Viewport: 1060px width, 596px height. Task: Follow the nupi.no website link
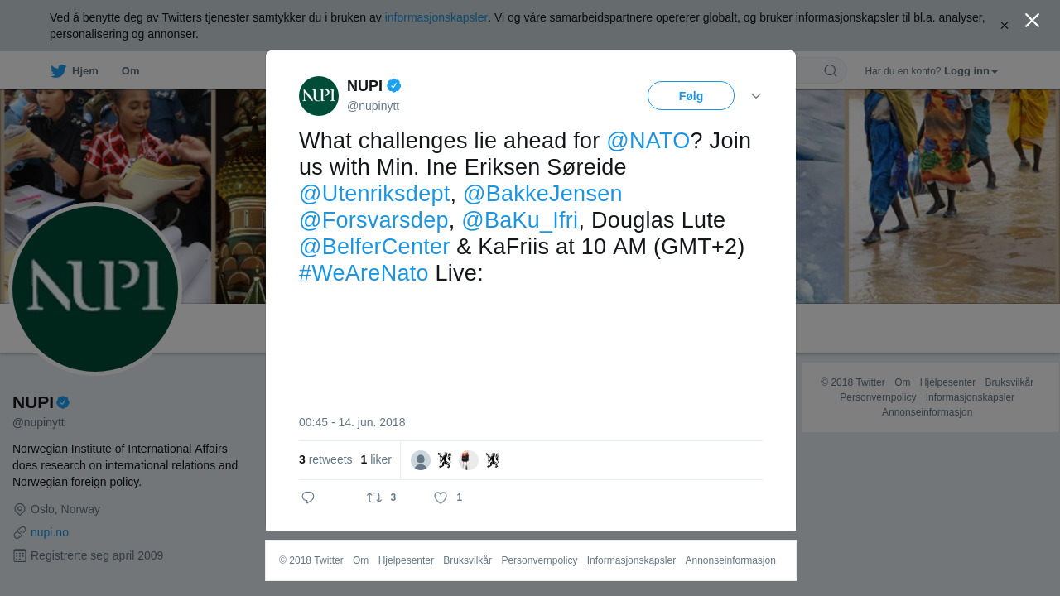tap(50, 532)
